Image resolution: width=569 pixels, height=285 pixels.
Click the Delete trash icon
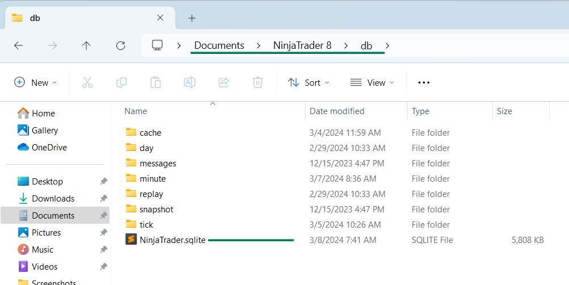tap(258, 82)
